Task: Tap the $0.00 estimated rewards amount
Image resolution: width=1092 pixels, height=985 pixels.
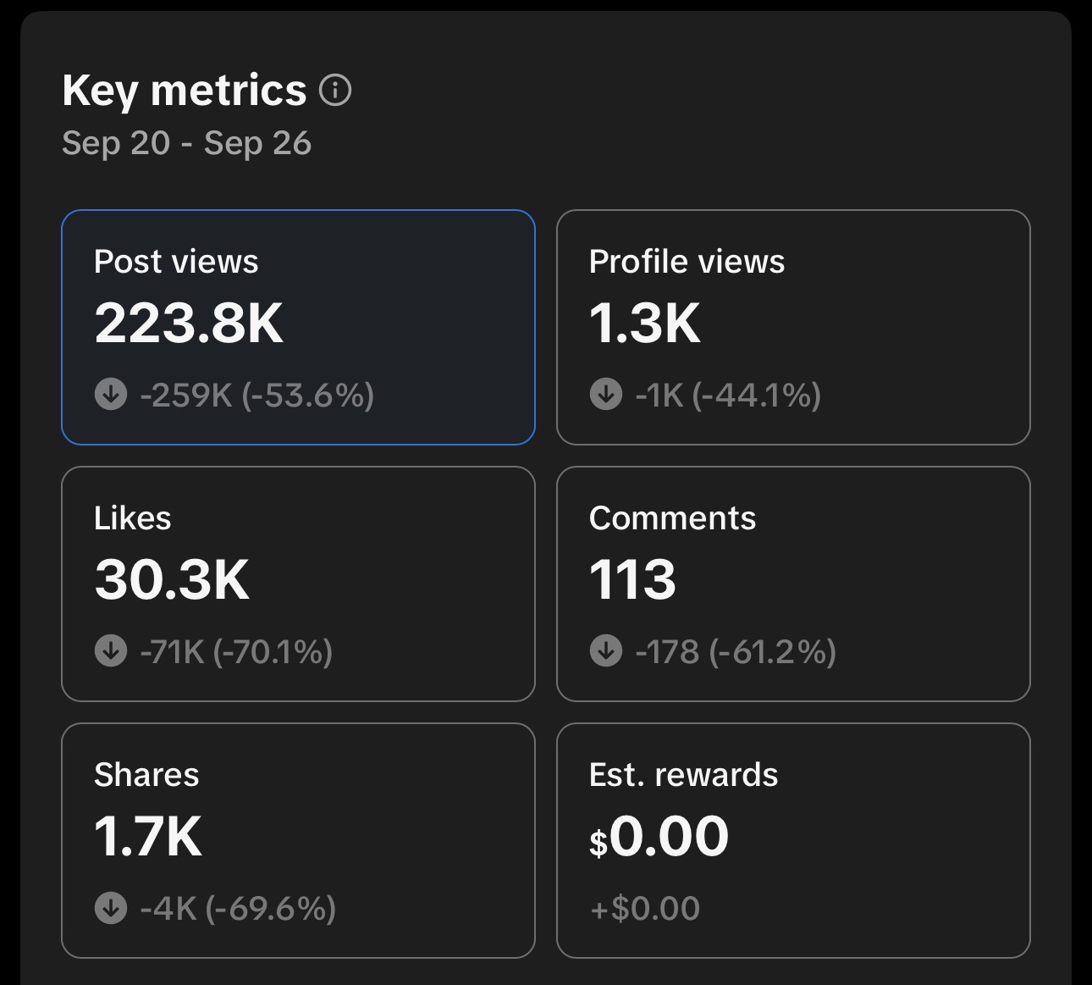Action: pos(659,837)
